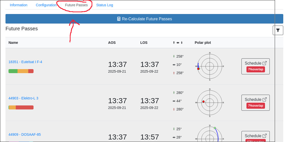
Task: Select the Future Passes tab
Action: tap(77, 5)
